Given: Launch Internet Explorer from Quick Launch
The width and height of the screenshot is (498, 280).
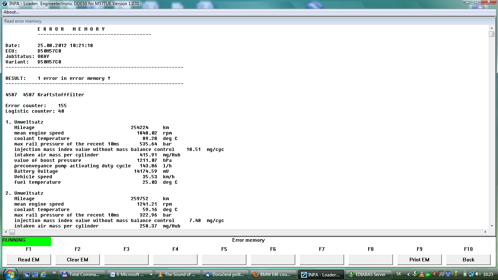Looking at the screenshot, I should click(43, 275).
